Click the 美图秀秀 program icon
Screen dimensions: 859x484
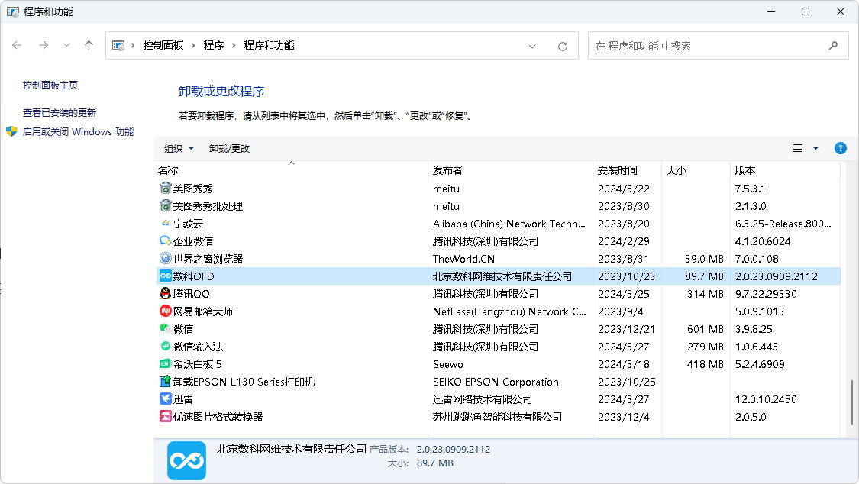165,189
